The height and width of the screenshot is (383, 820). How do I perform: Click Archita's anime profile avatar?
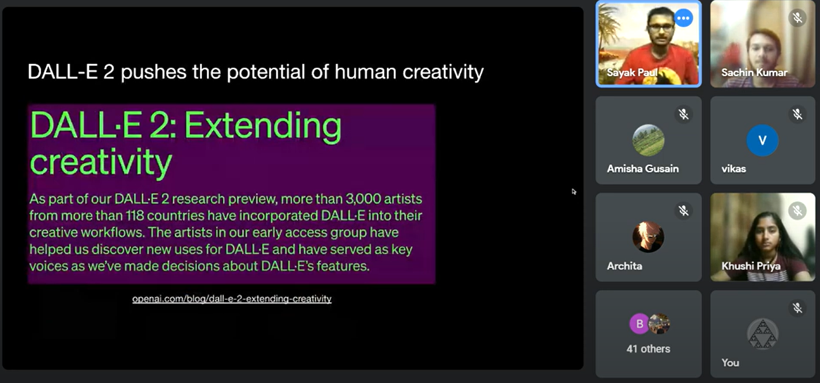pos(648,237)
